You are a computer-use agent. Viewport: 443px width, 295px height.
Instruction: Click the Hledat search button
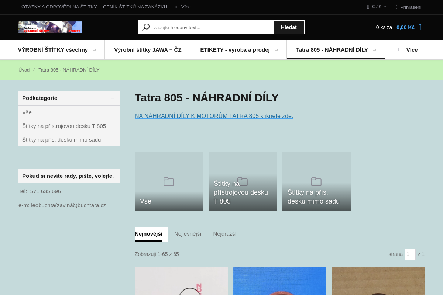[x=289, y=27]
